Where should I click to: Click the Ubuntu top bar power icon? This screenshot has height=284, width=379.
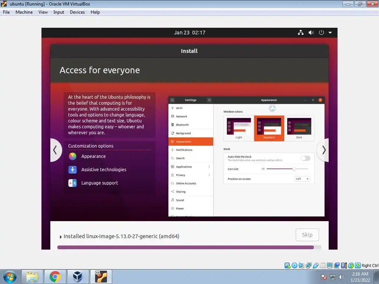[x=321, y=33]
